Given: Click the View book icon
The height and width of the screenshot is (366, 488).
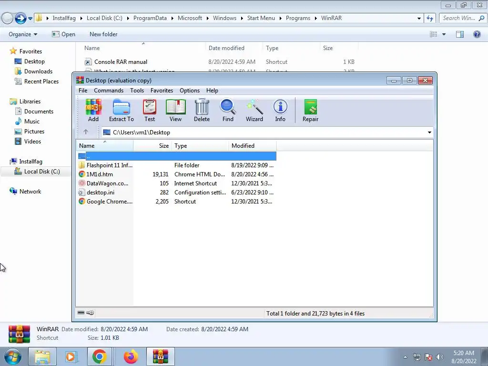Looking at the screenshot, I should (175, 110).
